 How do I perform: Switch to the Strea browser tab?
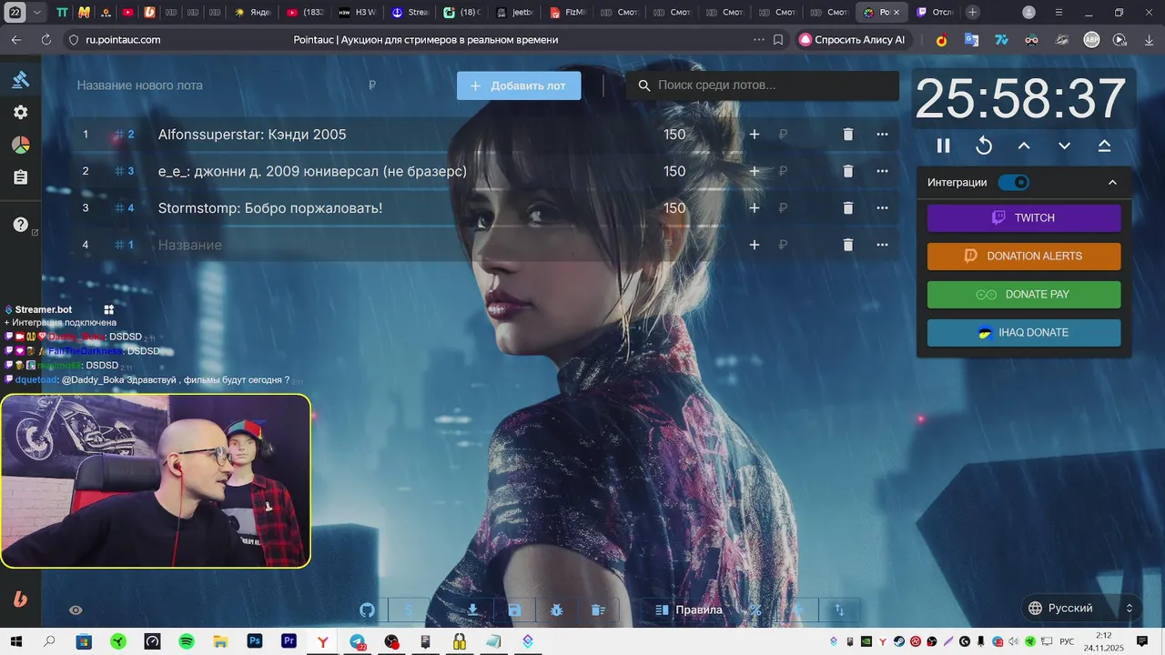click(410, 13)
